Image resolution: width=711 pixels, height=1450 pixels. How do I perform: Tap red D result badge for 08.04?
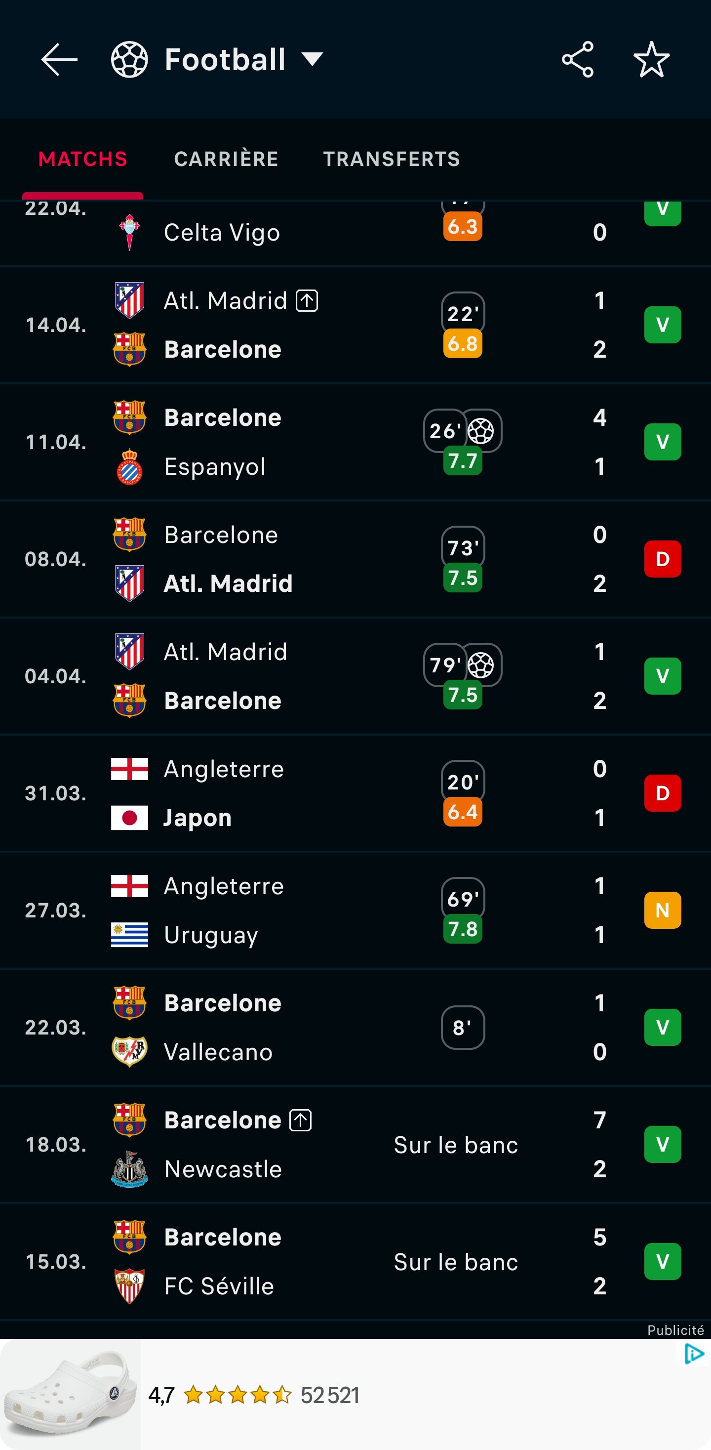(663, 559)
